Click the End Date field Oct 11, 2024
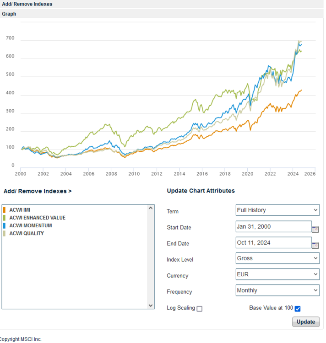 (x=273, y=242)
